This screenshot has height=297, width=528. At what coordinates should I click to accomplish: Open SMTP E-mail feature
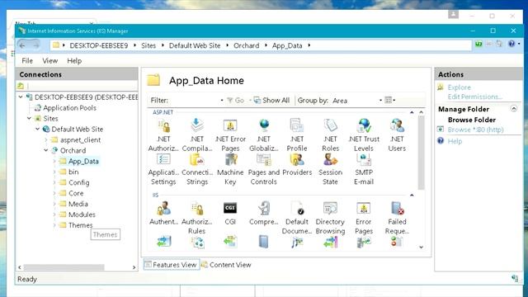point(364,168)
